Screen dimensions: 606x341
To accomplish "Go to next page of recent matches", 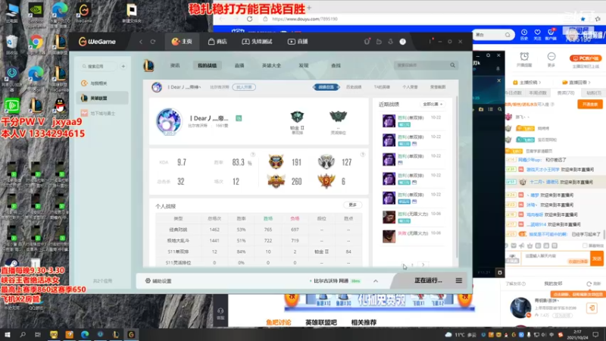I will (x=423, y=264).
